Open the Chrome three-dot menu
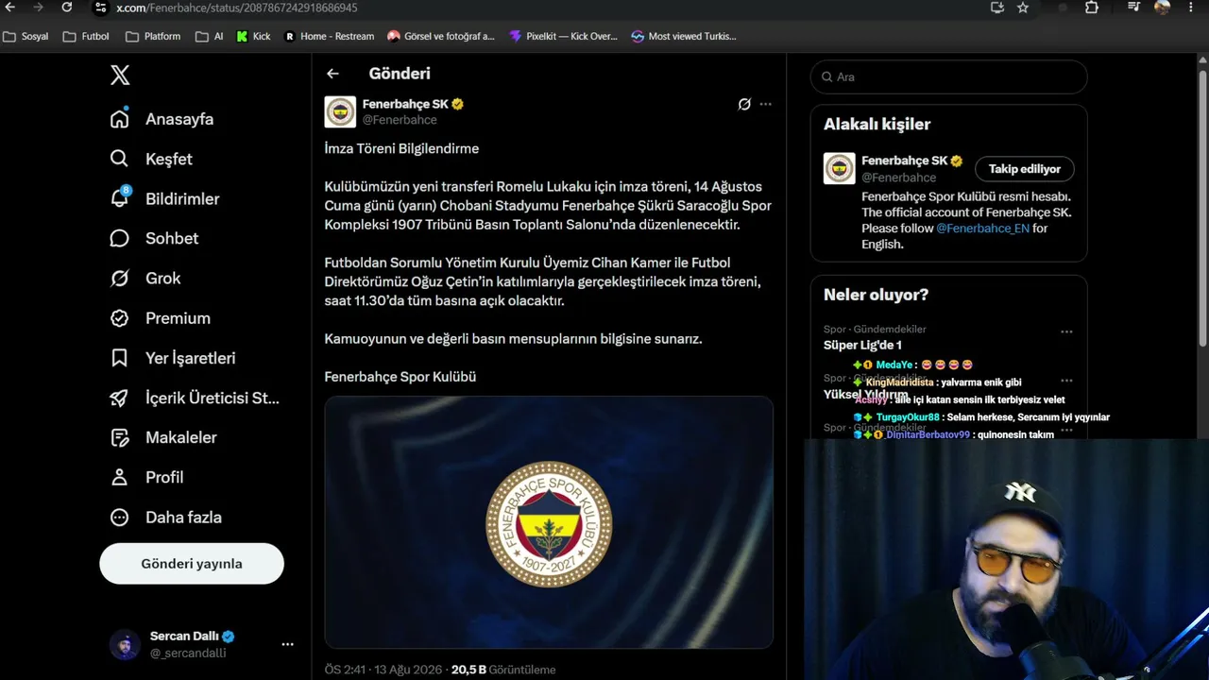The image size is (1209, 680). pyautogui.click(x=1193, y=8)
